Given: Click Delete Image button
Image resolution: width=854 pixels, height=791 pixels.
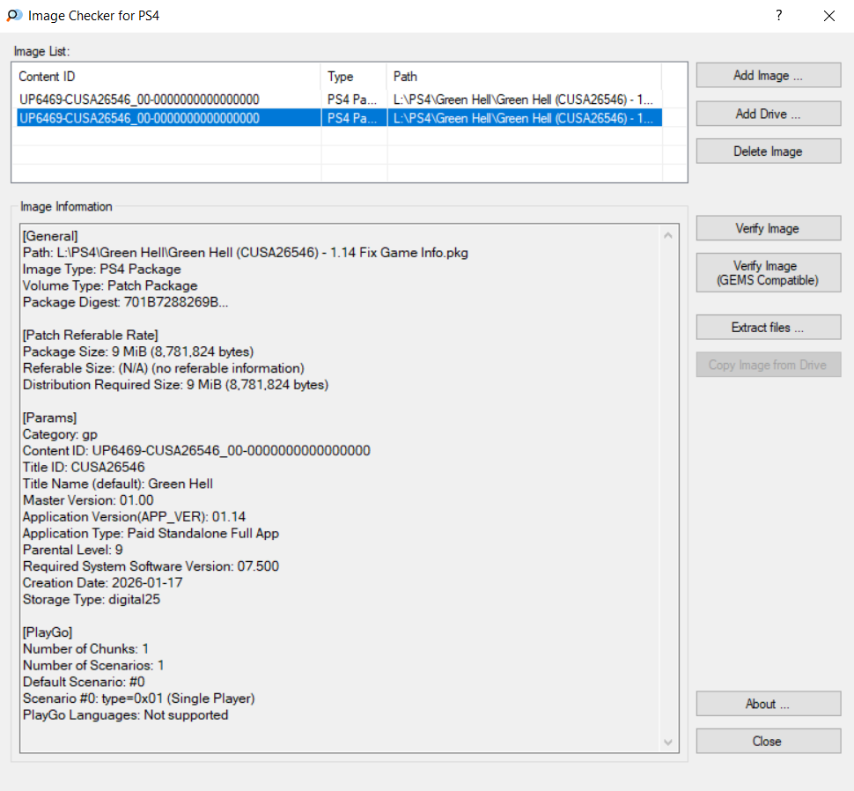Looking at the screenshot, I should (x=768, y=152).
